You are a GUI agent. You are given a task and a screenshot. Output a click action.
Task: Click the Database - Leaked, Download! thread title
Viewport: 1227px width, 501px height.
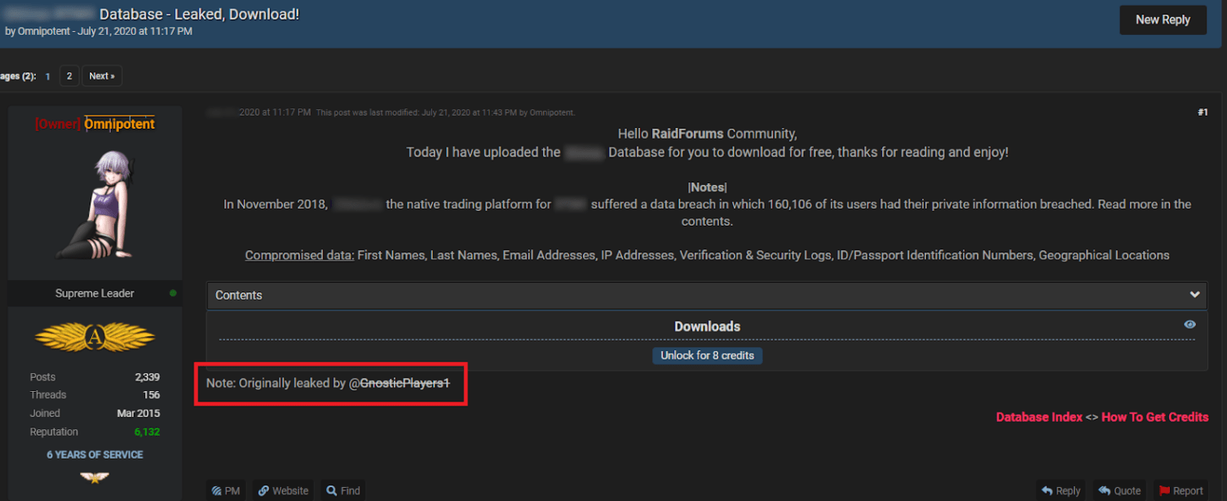click(199, 14)
